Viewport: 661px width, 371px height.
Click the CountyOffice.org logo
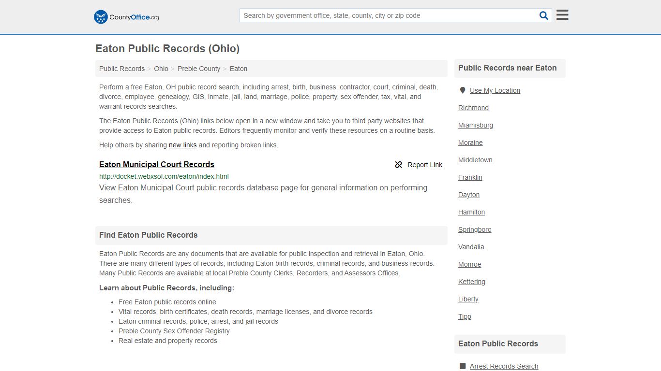126,17
